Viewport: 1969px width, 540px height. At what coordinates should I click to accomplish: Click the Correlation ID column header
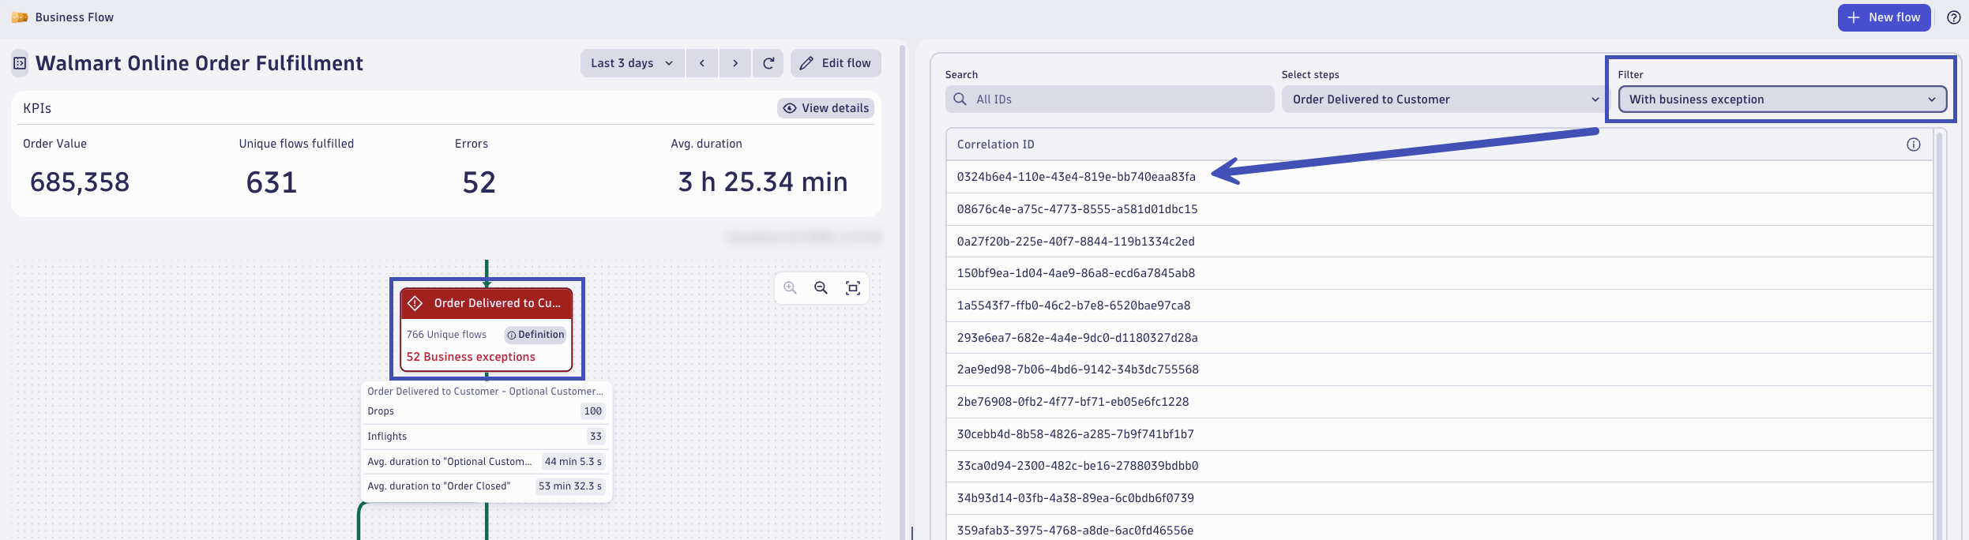[995, 144]
